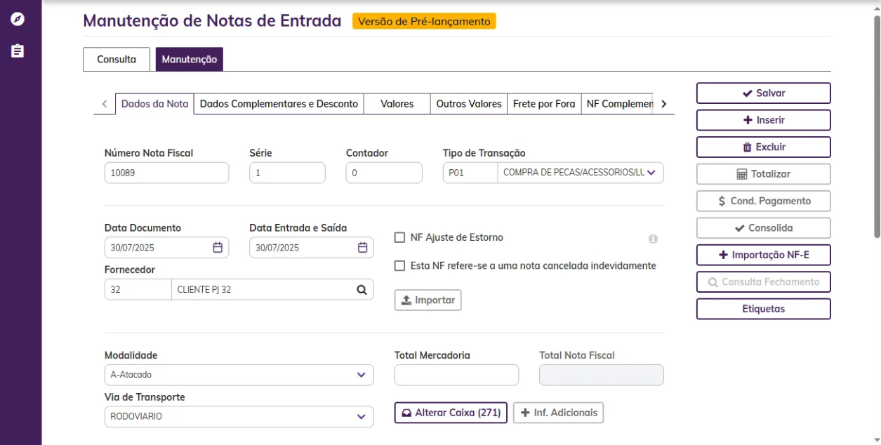The width and height of the screenshot is (881, 445).
Task: Select the Frete por Fora tab
Action: (543, 104)
